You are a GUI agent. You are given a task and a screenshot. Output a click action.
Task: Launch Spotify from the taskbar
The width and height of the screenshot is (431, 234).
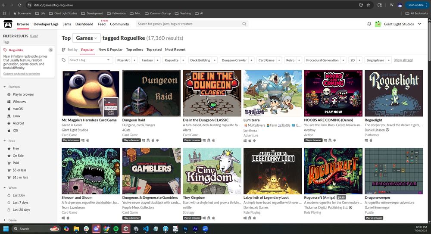116,228
